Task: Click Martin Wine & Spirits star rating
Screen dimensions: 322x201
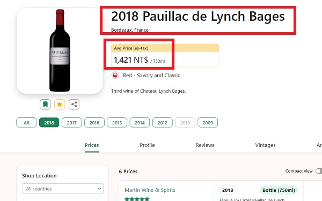Action: pos(137,199)
